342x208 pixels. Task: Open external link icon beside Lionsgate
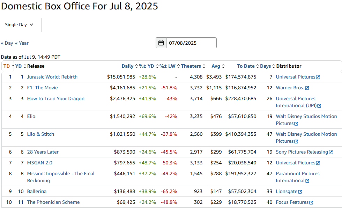click(300, 192)
